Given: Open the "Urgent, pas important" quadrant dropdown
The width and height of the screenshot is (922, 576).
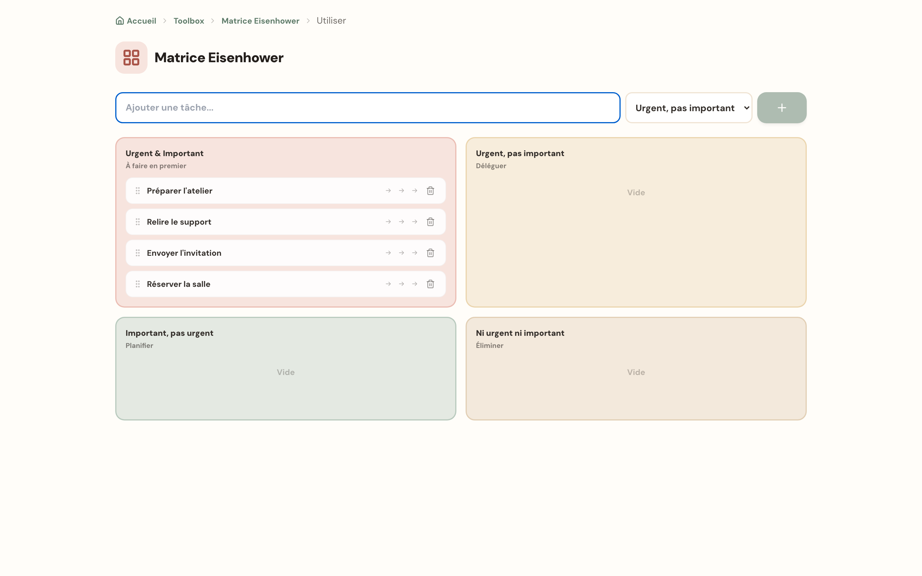Looking at the screenshot, I should coord(688,108).
